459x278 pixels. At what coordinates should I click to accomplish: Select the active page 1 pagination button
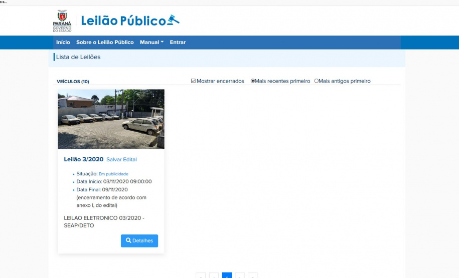pyautogui.click(x=227, y=275)
